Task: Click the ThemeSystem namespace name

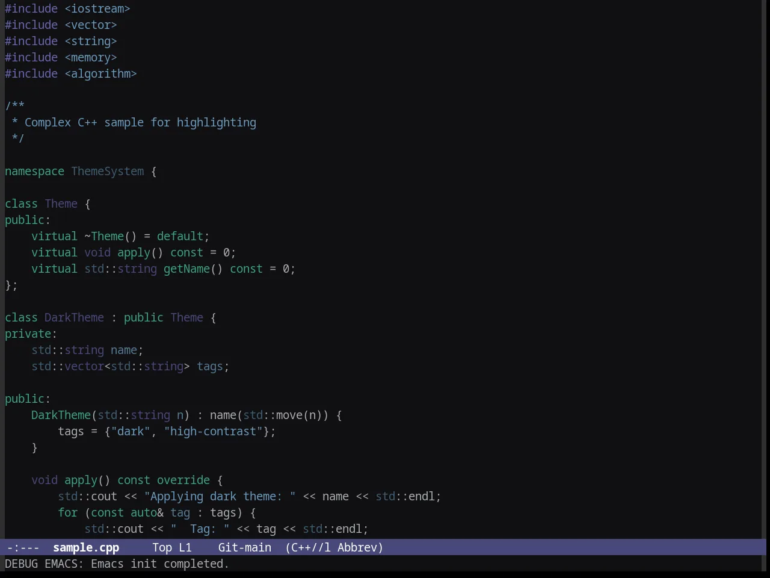Action: (108, 171)
